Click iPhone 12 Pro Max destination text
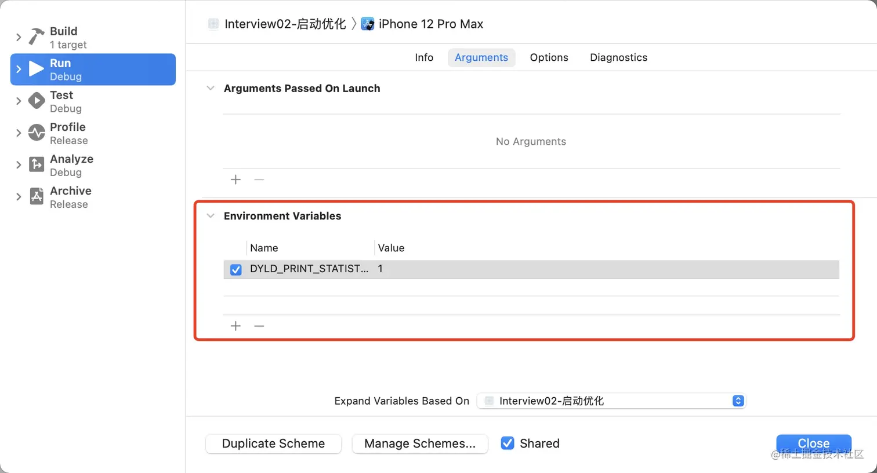The image size is (877, 473). point(431,24)
